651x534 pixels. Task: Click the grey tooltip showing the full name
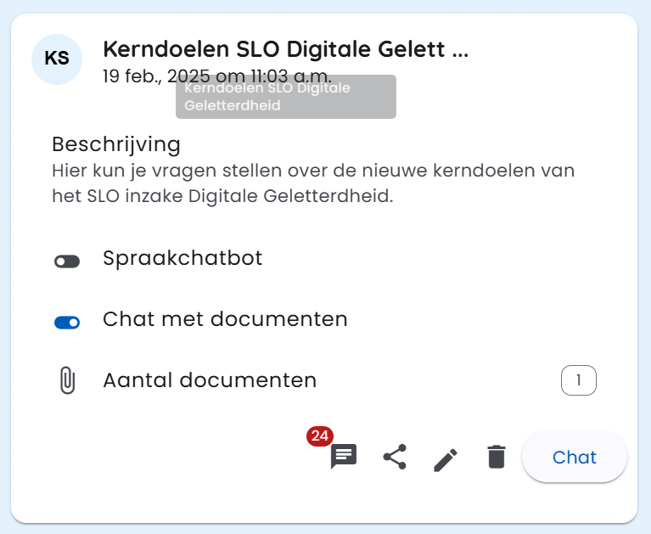click(285, 97)
